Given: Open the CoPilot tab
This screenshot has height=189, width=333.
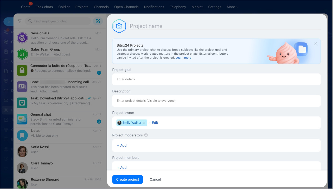Looking at the screenshot, I should [x=64, y=7].
